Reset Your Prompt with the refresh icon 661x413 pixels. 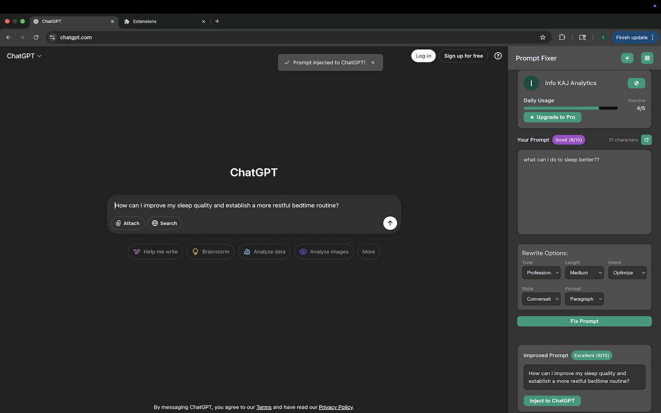click(x=647, y=139)
